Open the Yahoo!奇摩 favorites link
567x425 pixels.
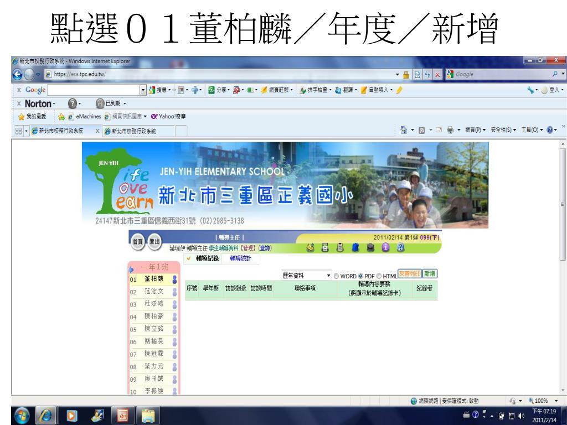[x=168, y=116]
